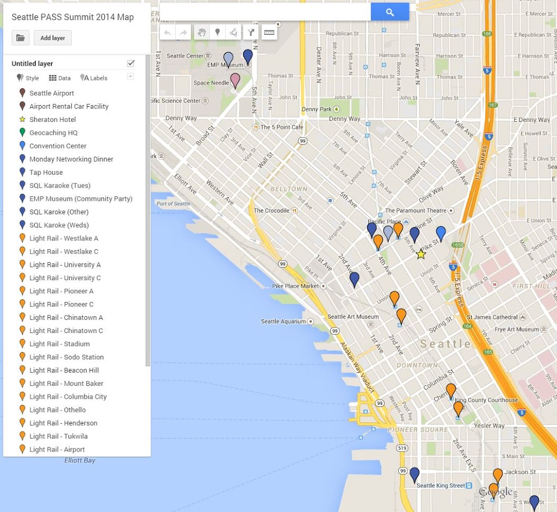The image size is (557, 512).
Task: Open the layer Data table
Action: coord(60,78)
